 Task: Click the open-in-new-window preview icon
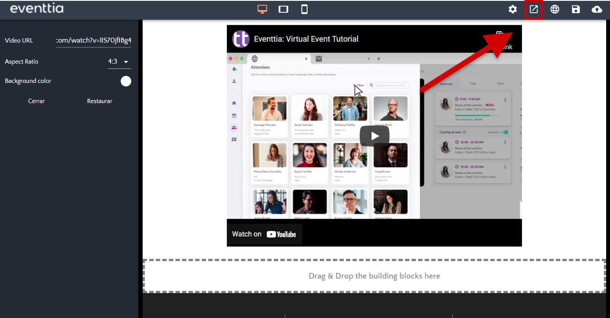pos(533,9)
